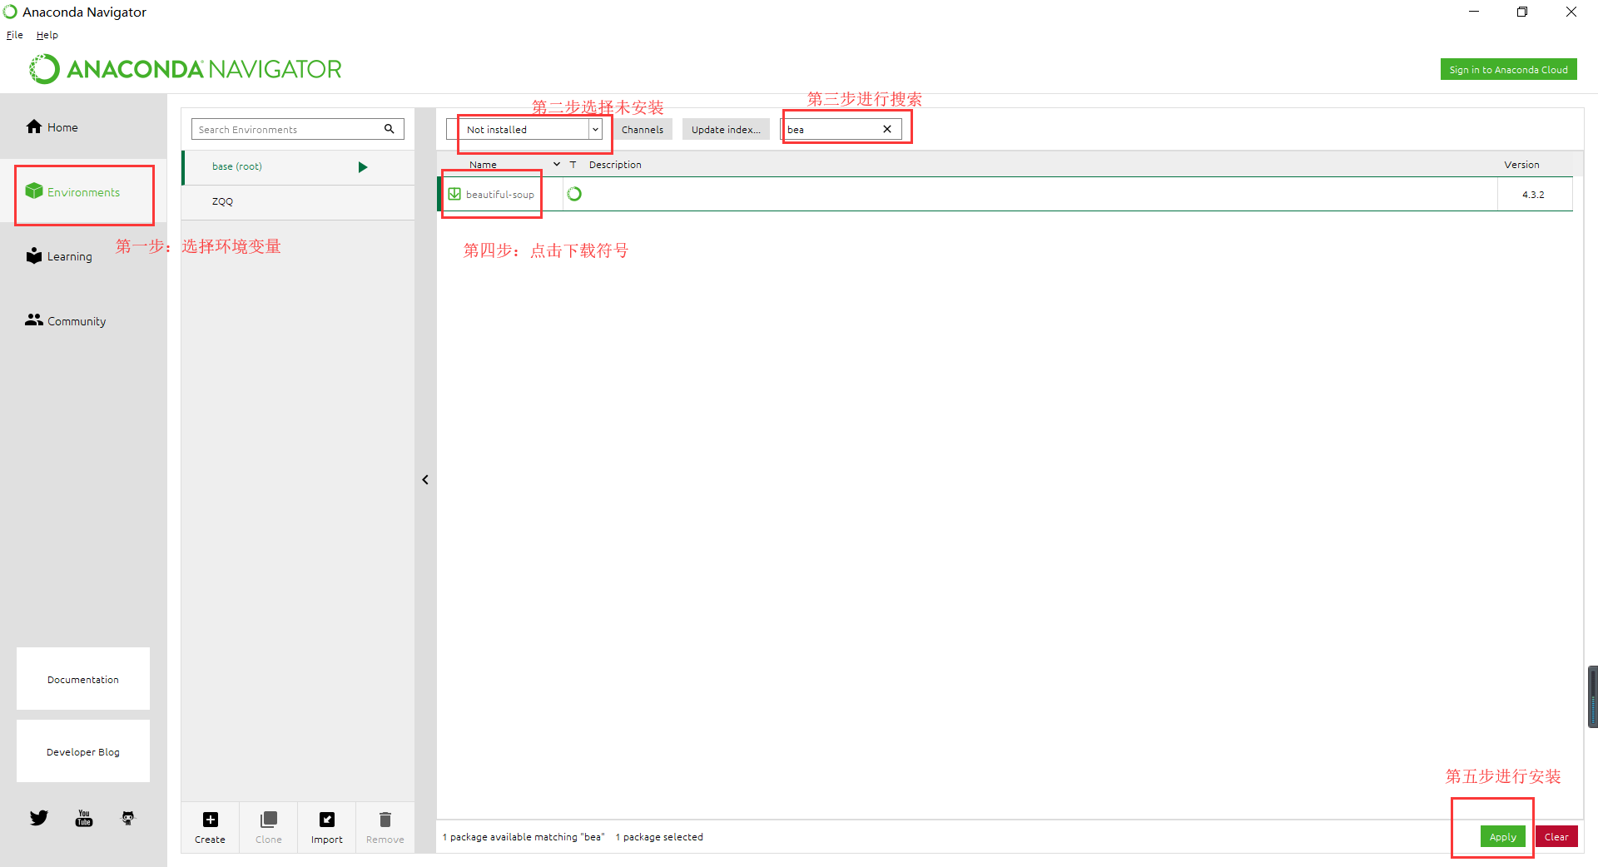Click the Community people icon
Screen dimensions: 1598x867
[34, 320]
